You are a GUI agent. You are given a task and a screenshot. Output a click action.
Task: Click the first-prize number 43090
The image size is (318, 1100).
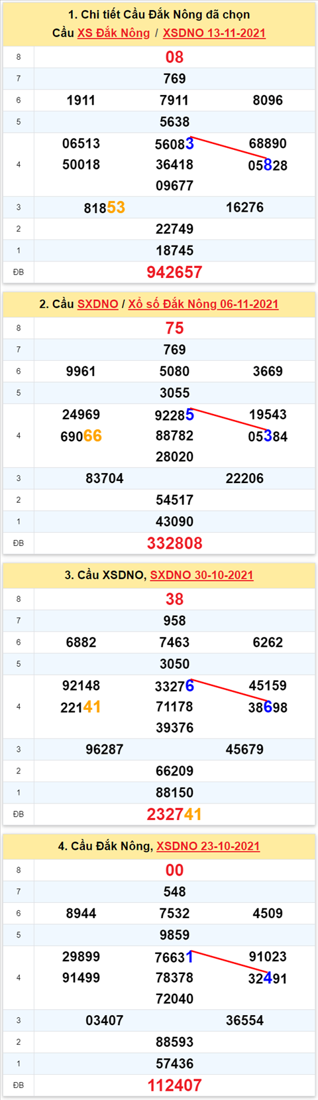tap(174, 521)
